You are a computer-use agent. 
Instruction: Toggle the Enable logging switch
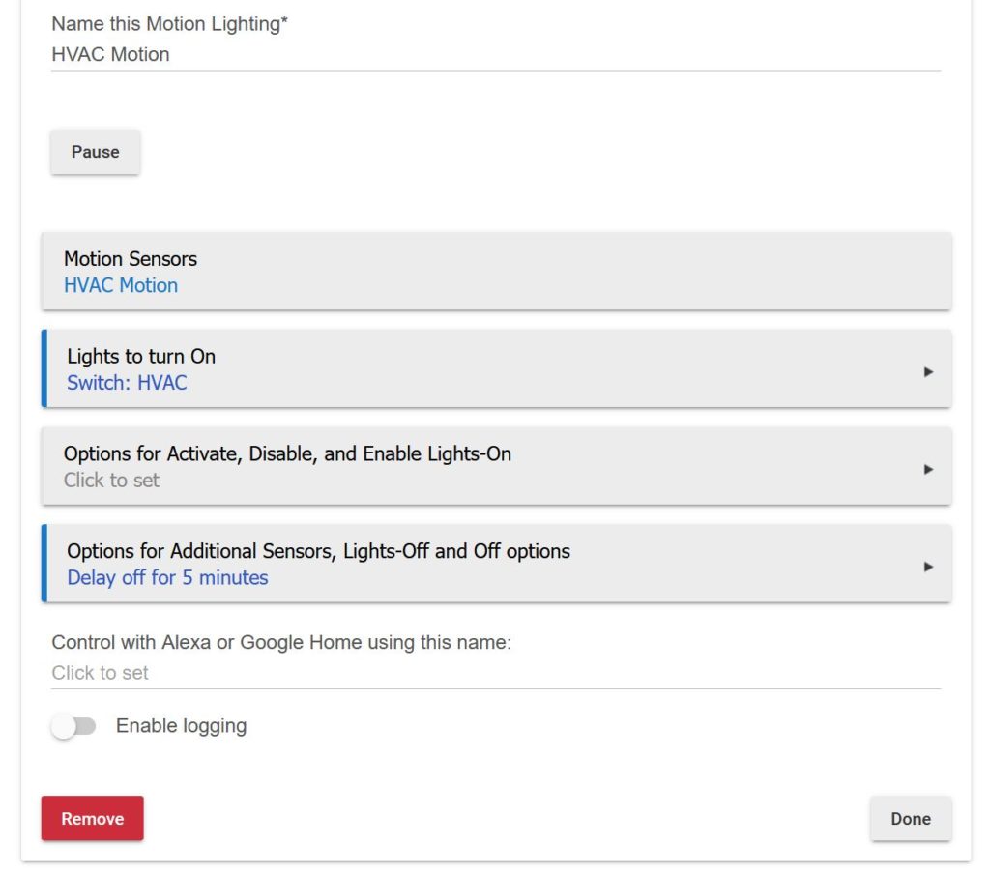pos(74,726)
